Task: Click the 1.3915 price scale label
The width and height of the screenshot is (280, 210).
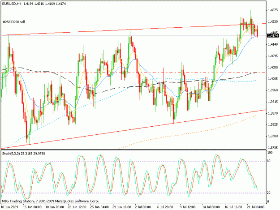Action: [x=273, y=102]
